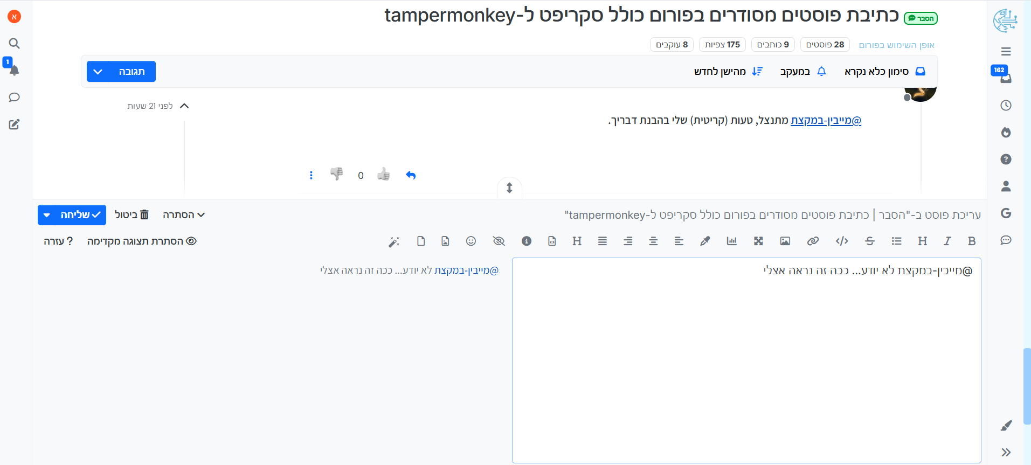Image resolution: width=1031 pixels, height=465 pixels.
Task: Align text to the right
Action: click(628, 241)
